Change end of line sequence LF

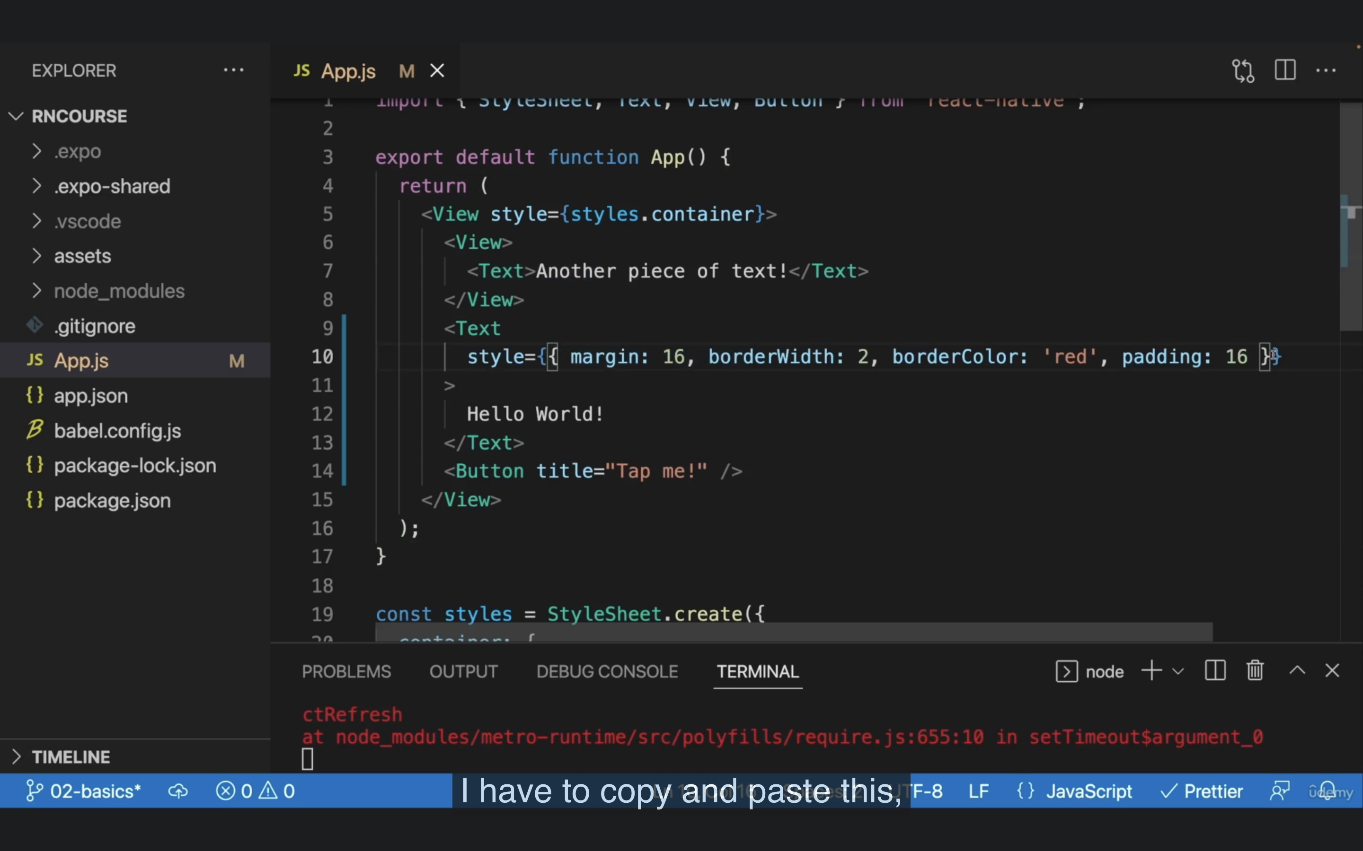pos(979,791)
